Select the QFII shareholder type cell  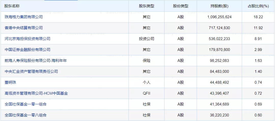tap(146, 93)
